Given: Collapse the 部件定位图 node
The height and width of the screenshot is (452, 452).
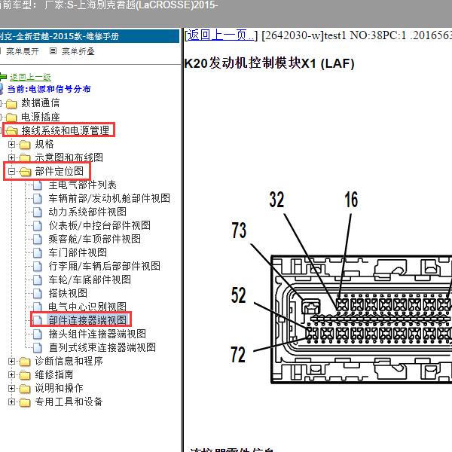Looking at the screenshot, I should click(11, 172).
